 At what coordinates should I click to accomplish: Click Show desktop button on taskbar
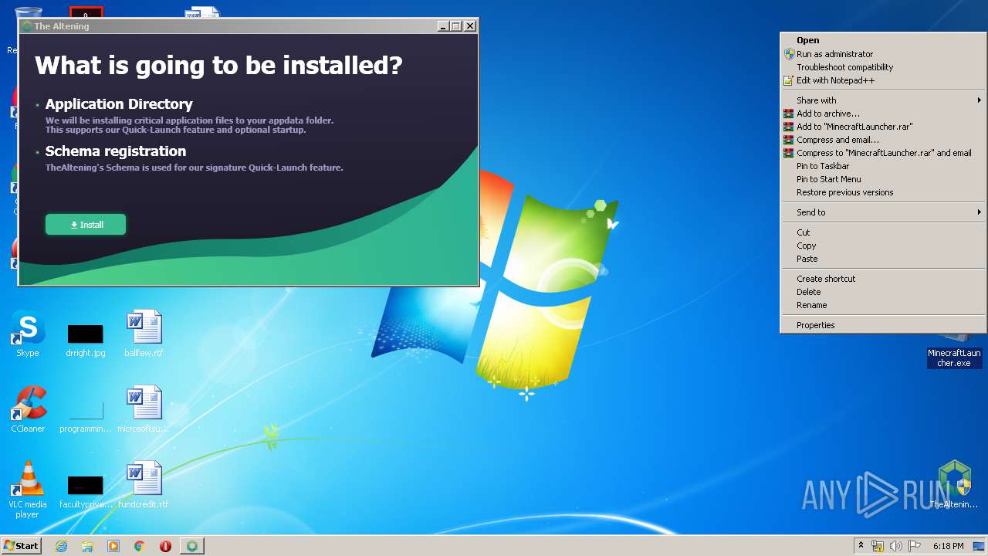[980, 546]
